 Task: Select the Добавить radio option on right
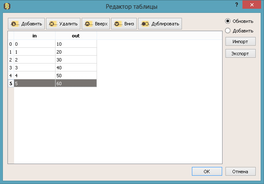tap(228, 31)
